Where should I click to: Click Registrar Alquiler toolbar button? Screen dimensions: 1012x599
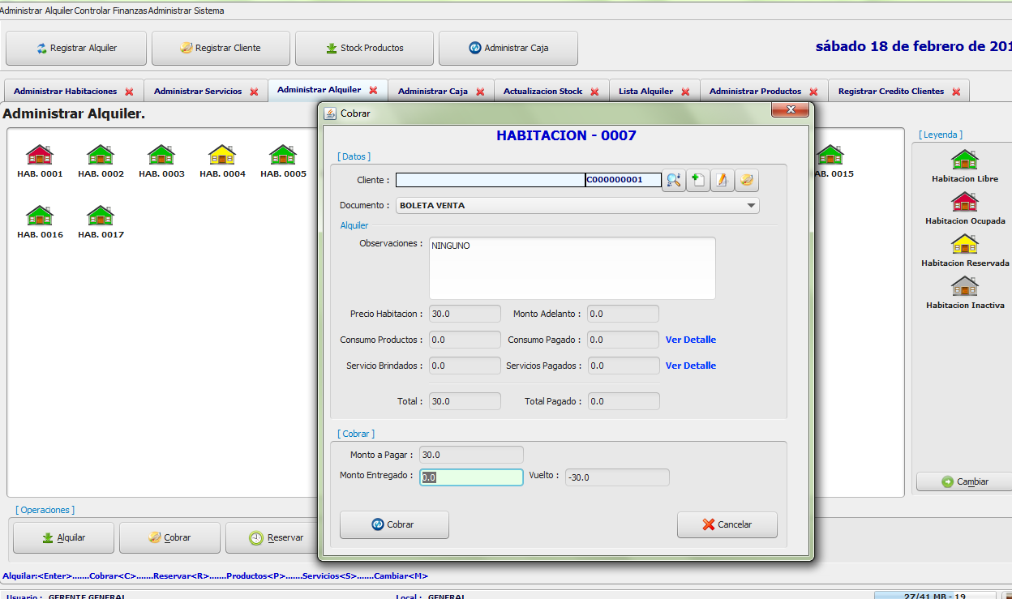click(x=76, y=48)
